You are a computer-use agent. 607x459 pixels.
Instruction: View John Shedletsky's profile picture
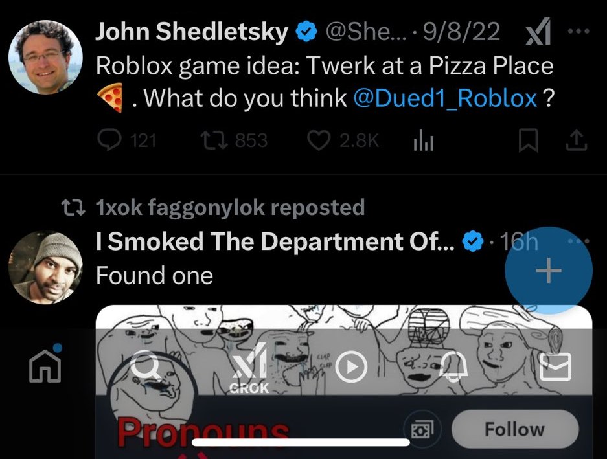tap(45, 58)
